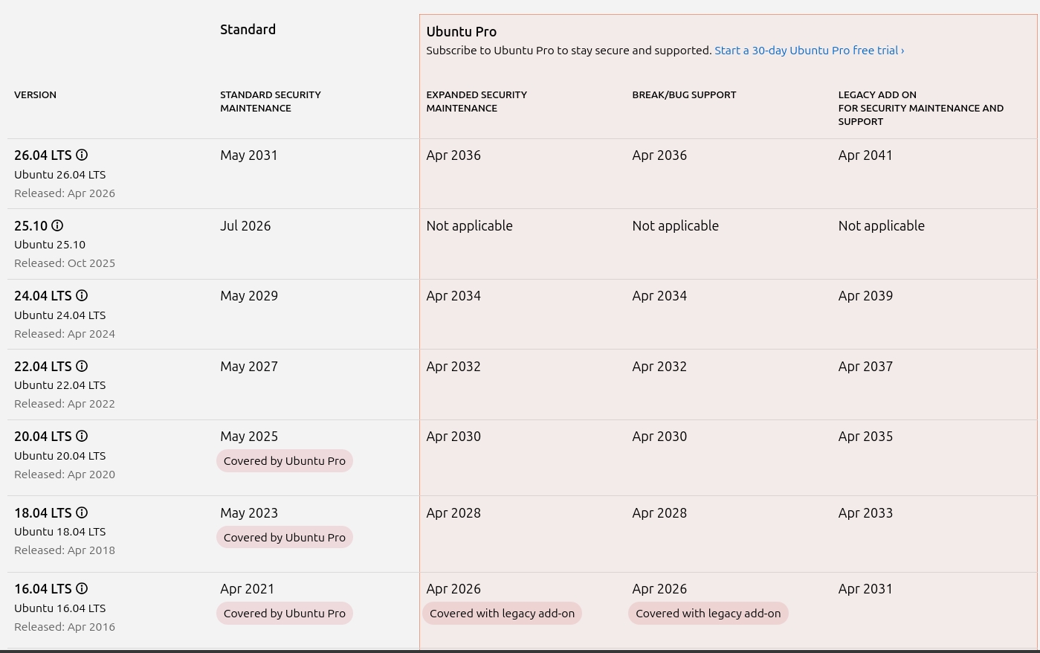
Task: Click the "Apr 2037" legacy date
Action: 865,366
